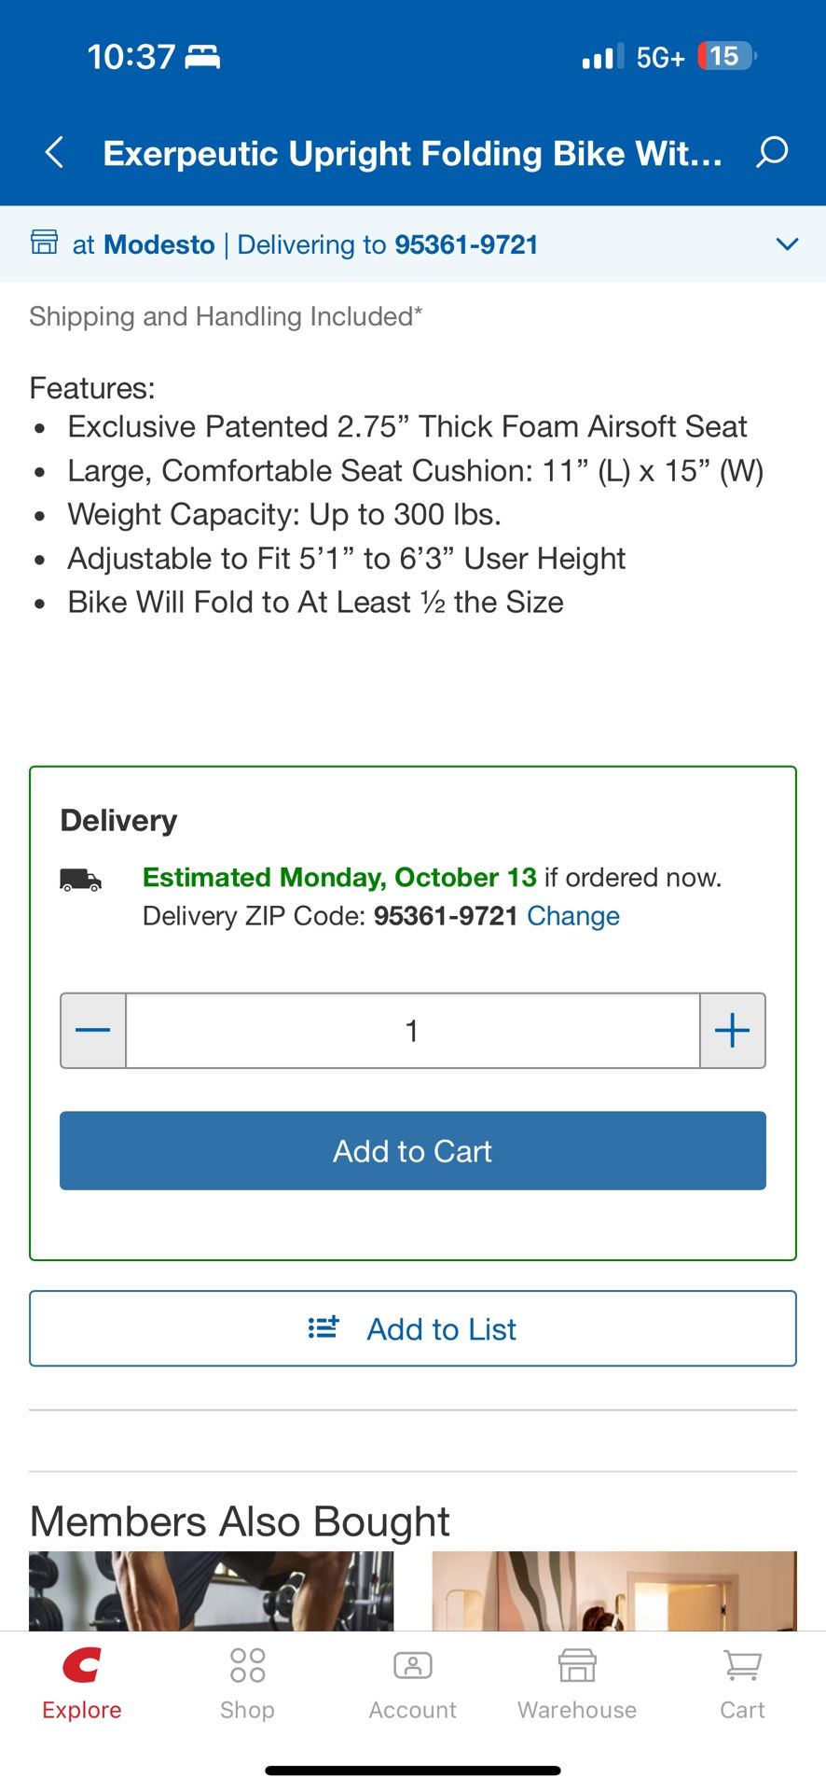Open first Members Also Bought product image
The width and height of the screenshot is (826, 1791).
(x=211, y=1590)
